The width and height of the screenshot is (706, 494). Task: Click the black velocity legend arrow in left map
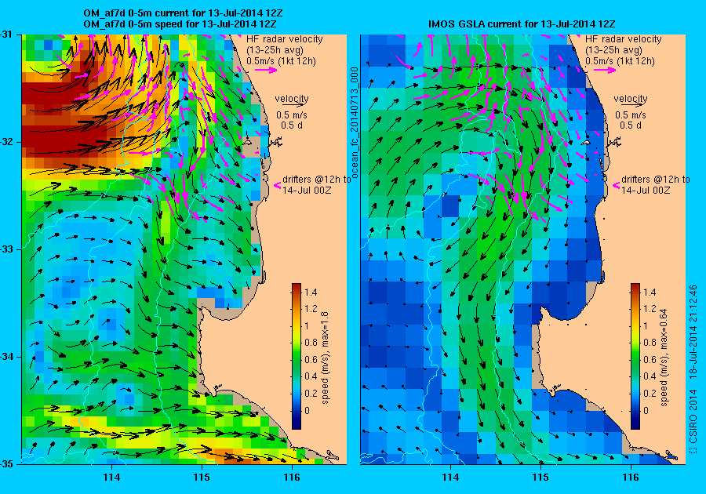(x=292, y=105)
